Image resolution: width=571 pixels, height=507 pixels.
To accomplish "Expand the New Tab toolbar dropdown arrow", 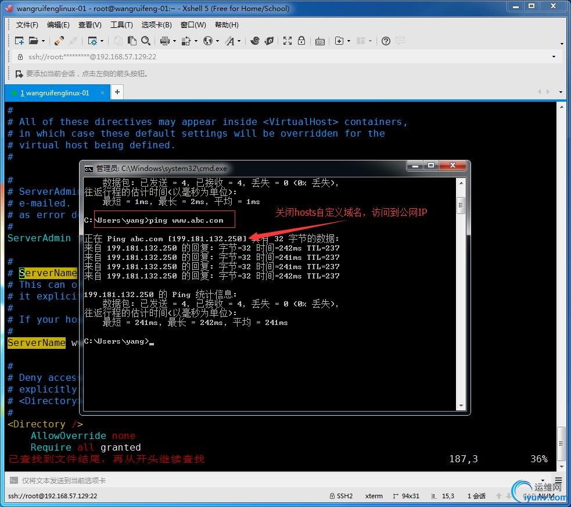I will tap(349, 41).
